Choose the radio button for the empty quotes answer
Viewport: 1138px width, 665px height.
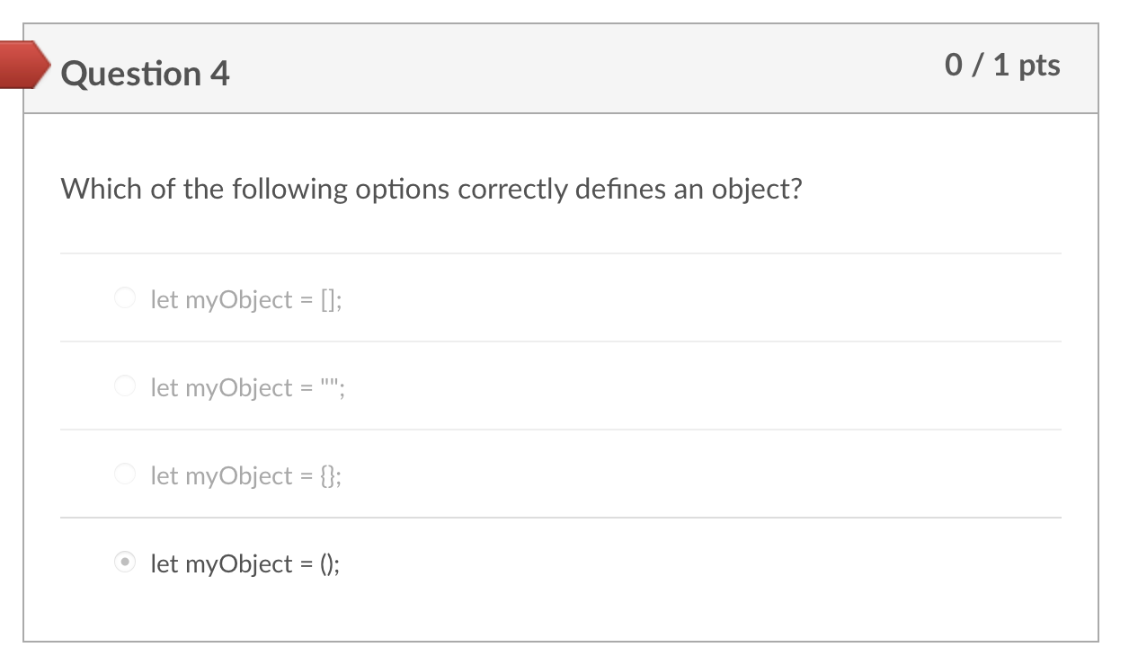click(126, 386)
